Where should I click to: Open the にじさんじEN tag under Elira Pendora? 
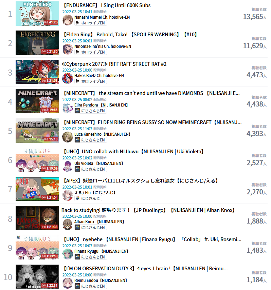(91, 111)
